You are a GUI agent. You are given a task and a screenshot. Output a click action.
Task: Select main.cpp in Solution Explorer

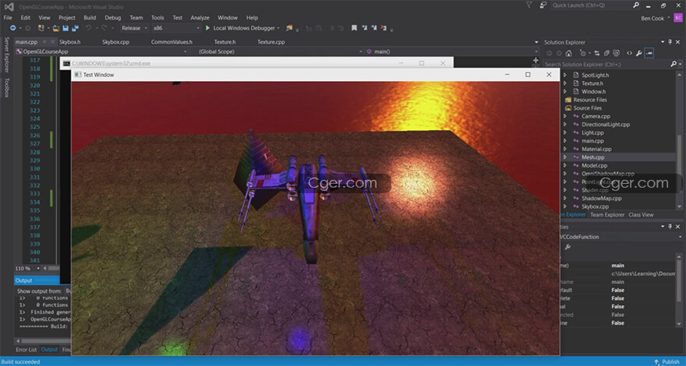tap(592, 141)
